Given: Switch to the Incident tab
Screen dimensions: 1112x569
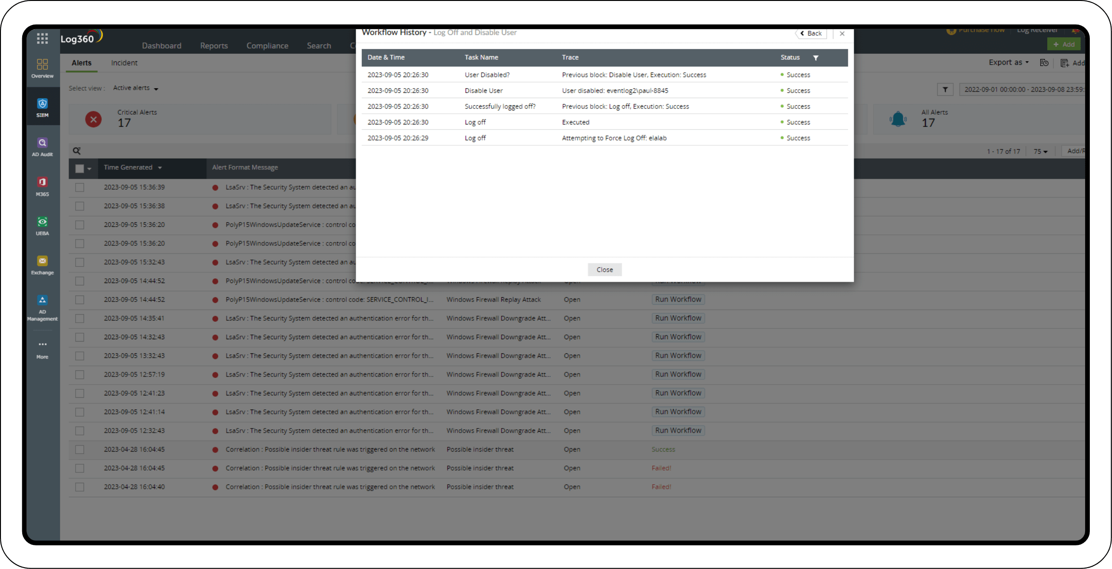Looking at the screenshot, I should click(x=124, y=62).
